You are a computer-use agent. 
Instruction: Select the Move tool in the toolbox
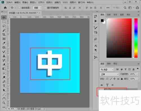pos(4,18)
